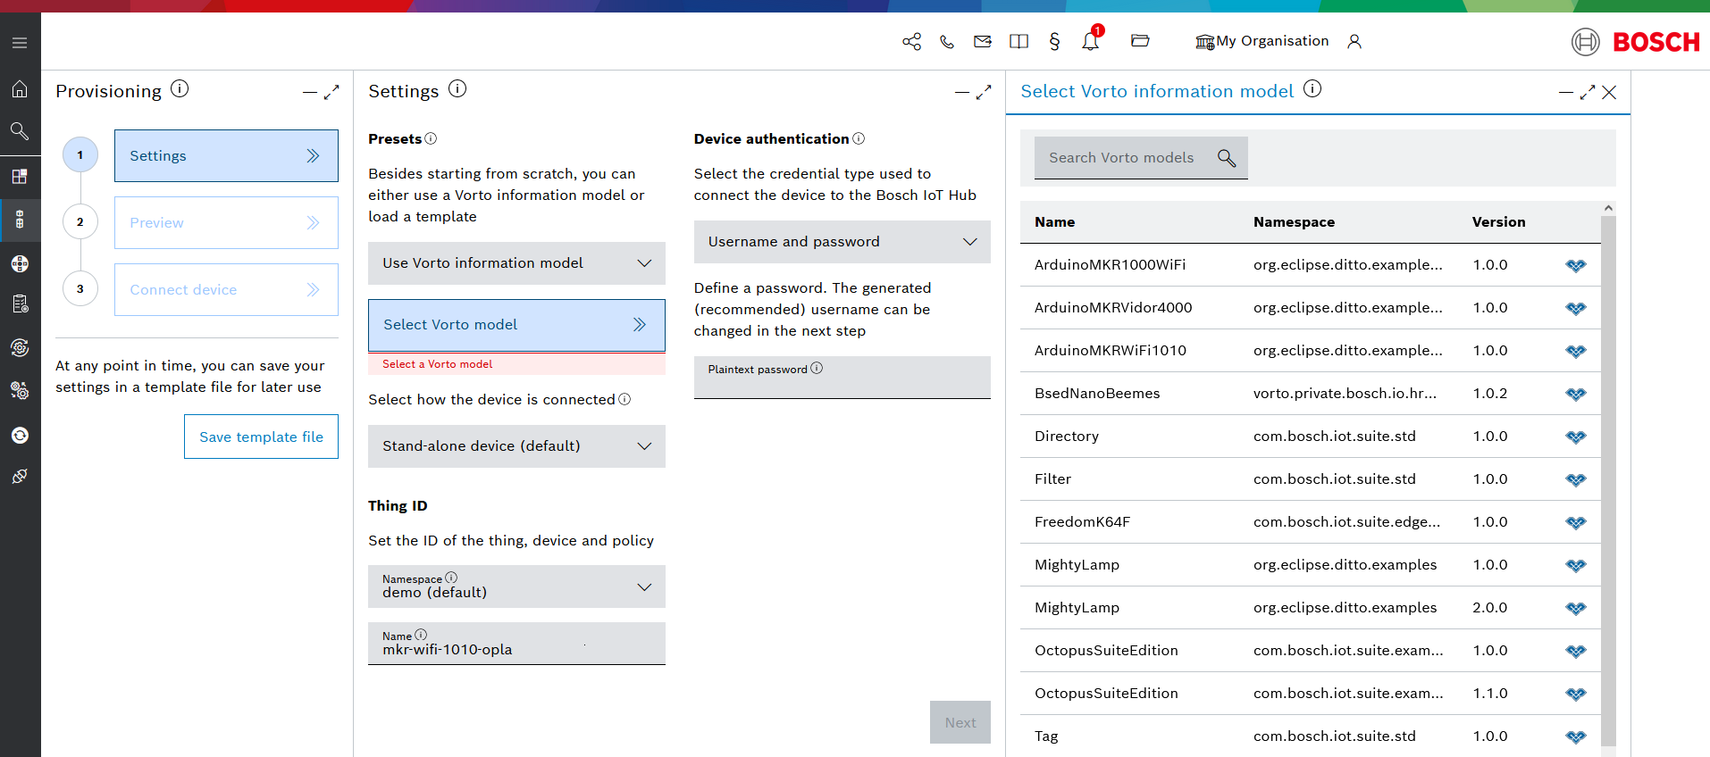1710x757 pixels.
Task: Open notifications bell with badge
Action: point(1091,40)
